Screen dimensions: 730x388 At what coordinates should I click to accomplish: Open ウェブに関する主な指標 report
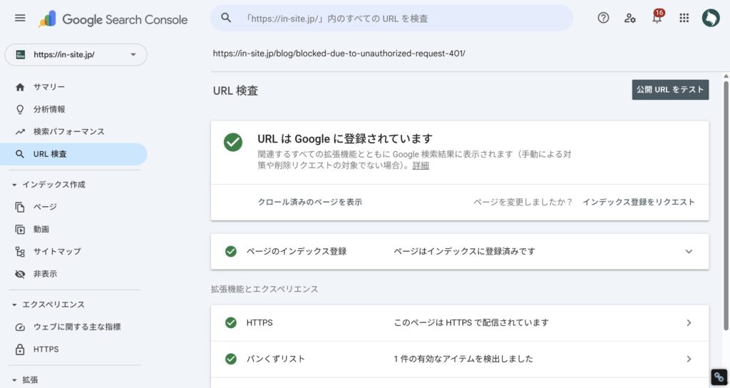click(x=77, y=327)
